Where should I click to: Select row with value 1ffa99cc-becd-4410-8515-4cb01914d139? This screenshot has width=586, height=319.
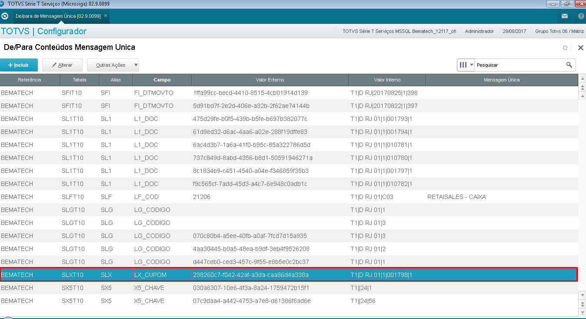point(289,93)
